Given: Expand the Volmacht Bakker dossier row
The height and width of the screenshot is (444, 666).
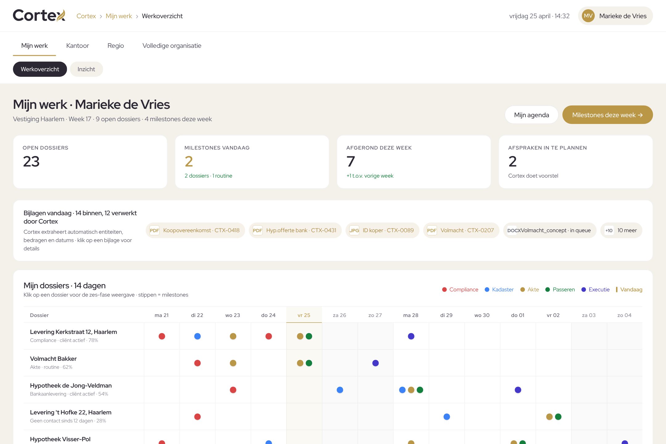Looking at the screenshot, I should click(333, 363).
